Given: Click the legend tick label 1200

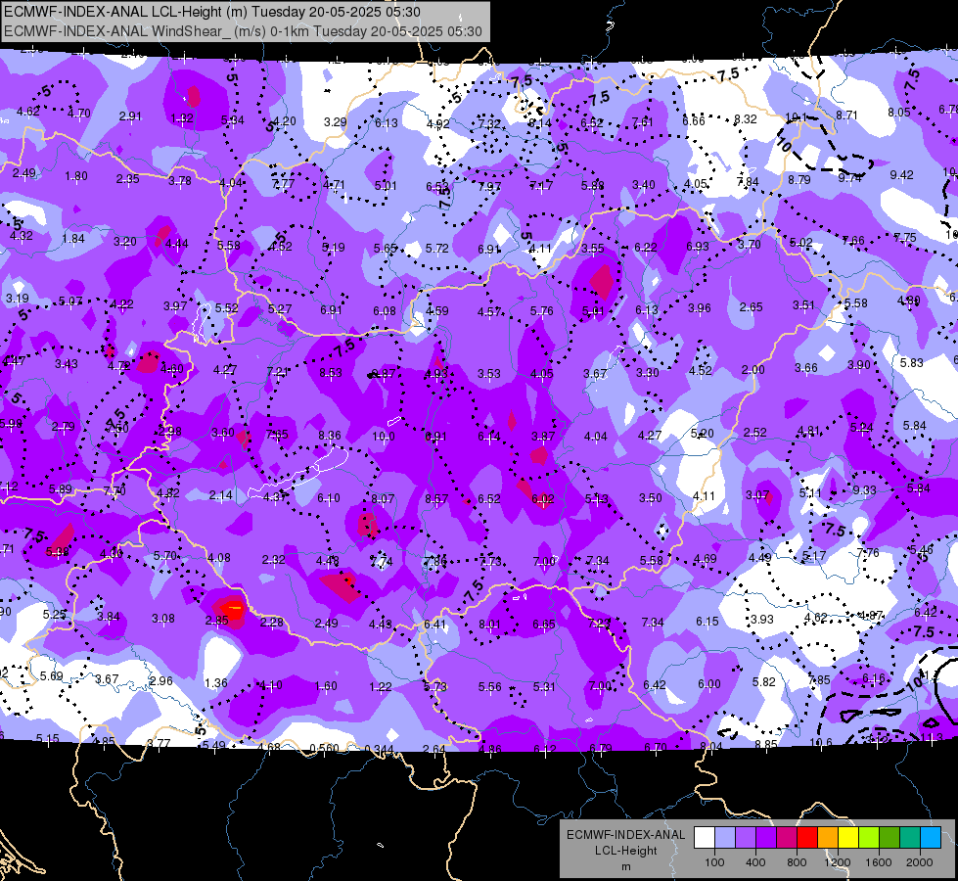Looking at the screenshot, I should [x=838, y=862].
